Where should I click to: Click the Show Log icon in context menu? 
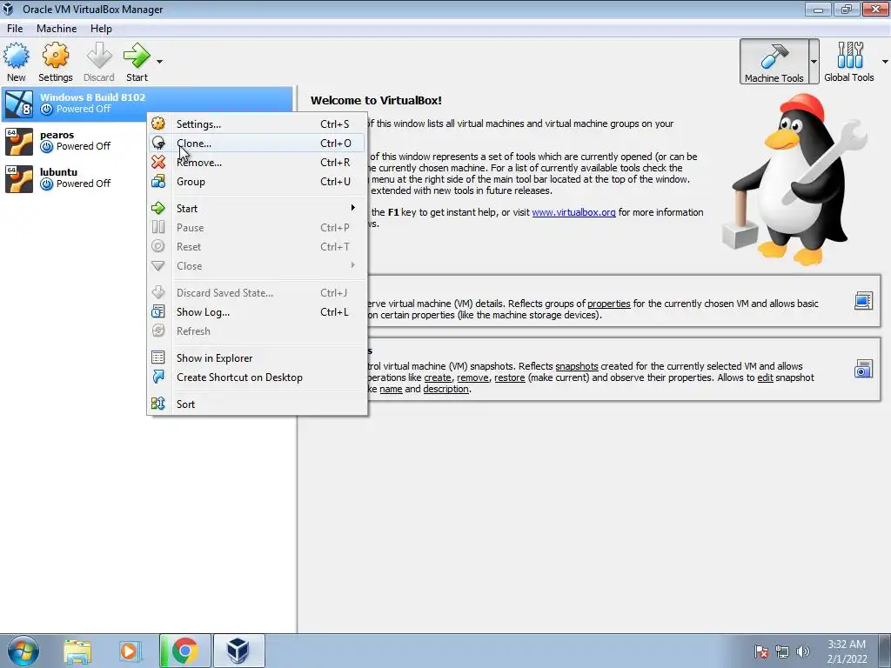pyautogui.click(x=158, y=311)
